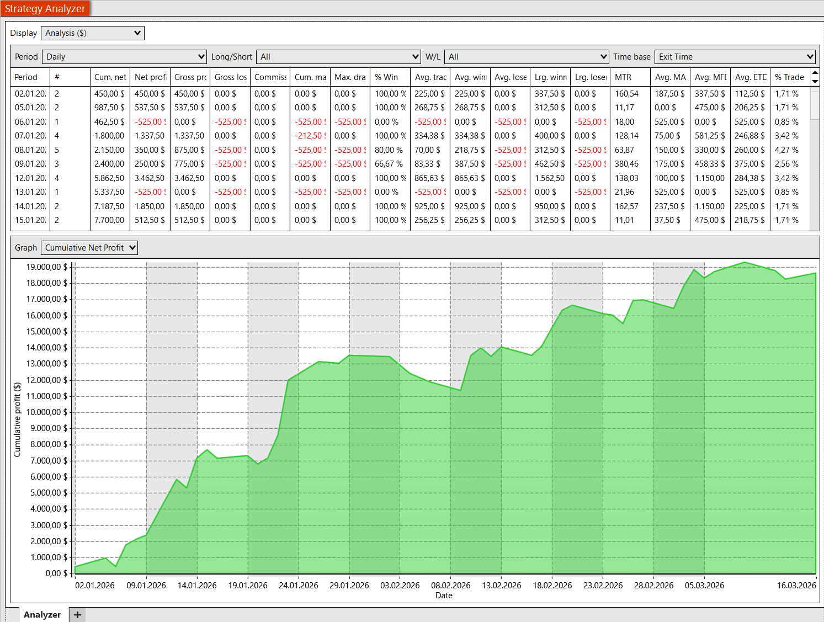Open the Display dropdown showing Analysis ($)
This screenshot has height=622, width=824.
pos(93,33)
